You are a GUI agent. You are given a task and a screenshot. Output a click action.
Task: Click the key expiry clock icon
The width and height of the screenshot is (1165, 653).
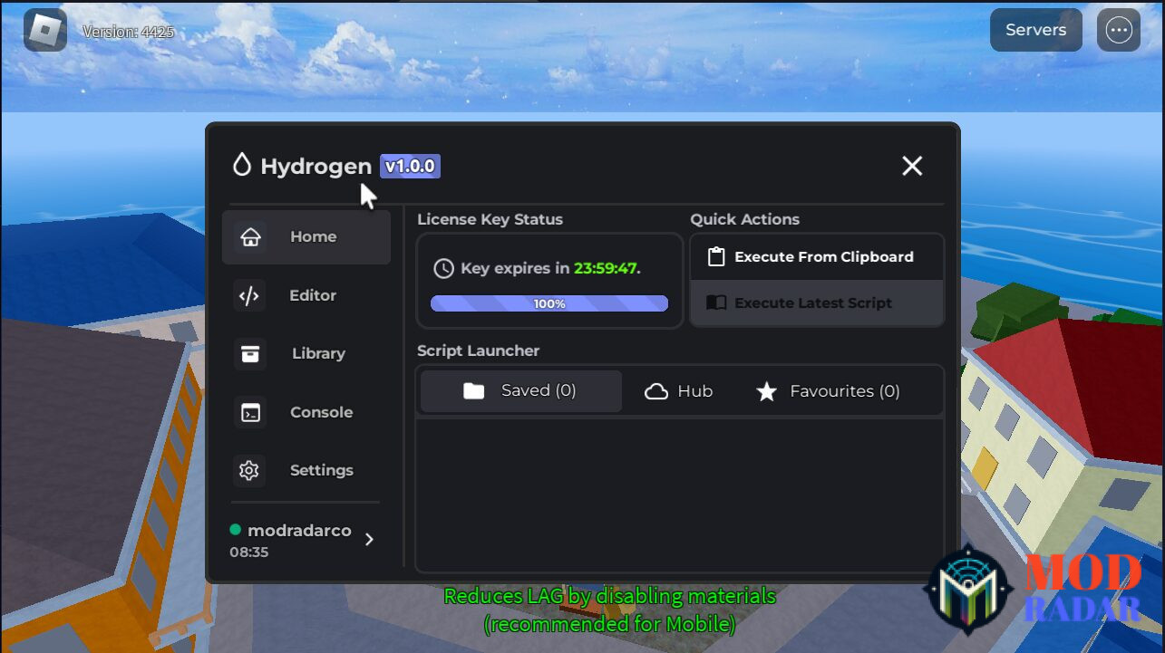[443, 268]
